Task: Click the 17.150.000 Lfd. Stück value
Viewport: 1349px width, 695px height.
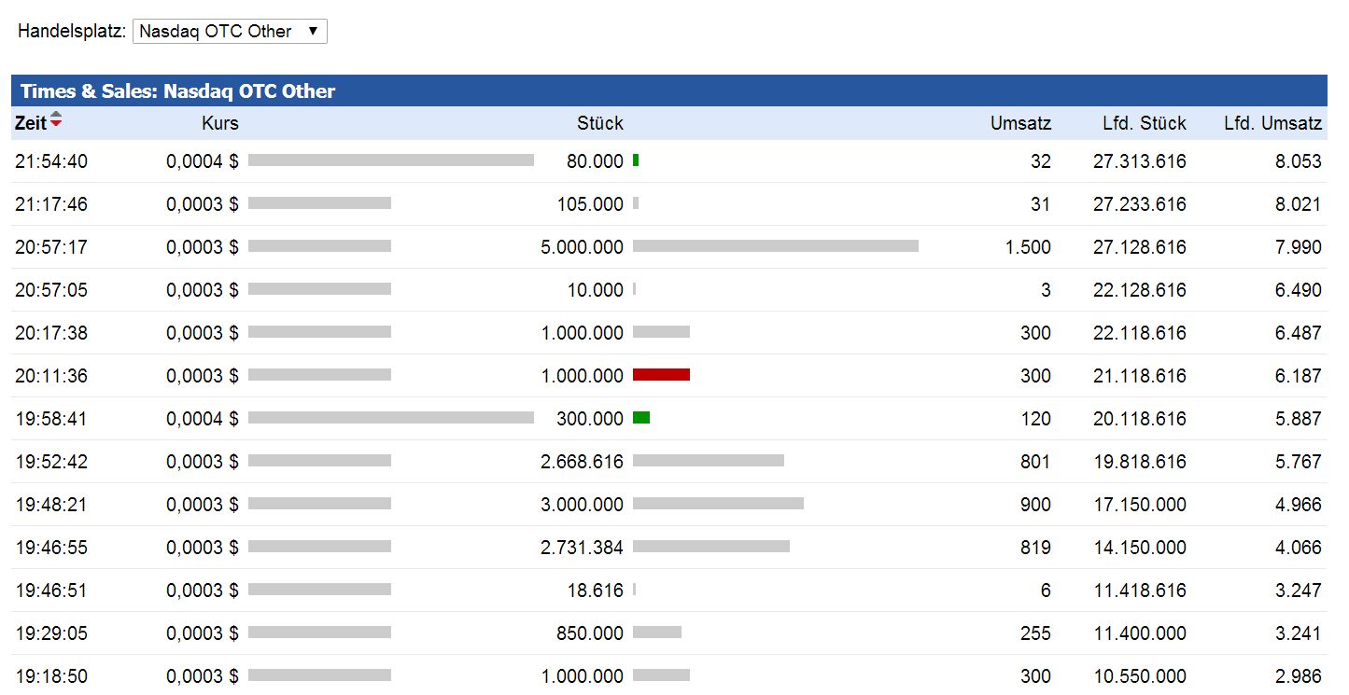Action: tap(1140, 505)
